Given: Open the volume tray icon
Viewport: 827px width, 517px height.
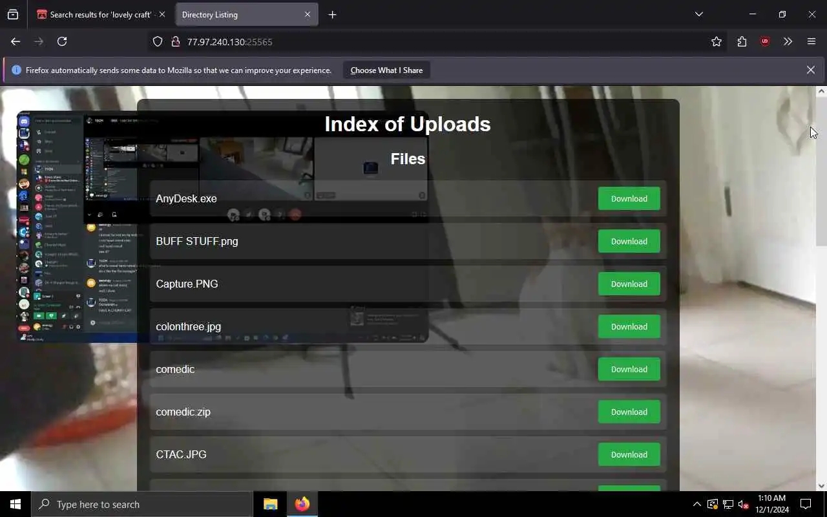Looking at the screenshot, I should tap(743, 504).
